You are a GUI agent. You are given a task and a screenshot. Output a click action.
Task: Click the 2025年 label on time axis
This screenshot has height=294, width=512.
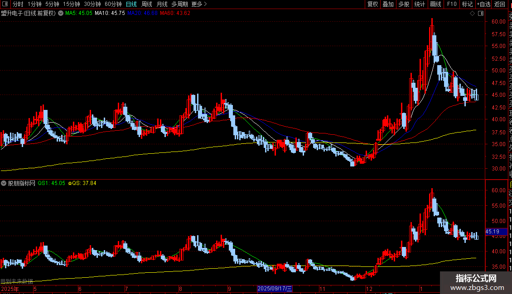[x=10, y=289]
